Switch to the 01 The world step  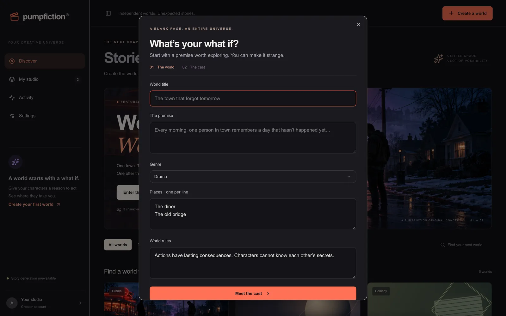162,67
